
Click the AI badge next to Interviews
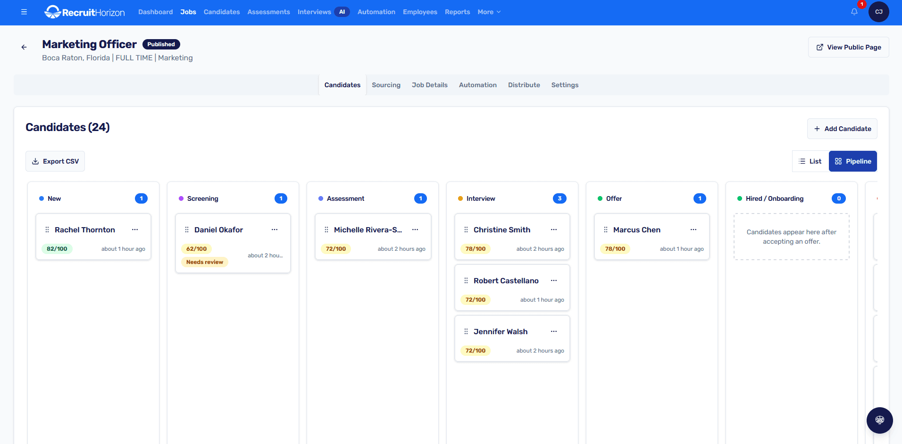pos(342,11)
